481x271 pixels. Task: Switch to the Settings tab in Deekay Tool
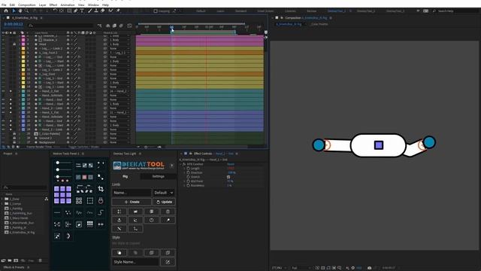[159, 176]
